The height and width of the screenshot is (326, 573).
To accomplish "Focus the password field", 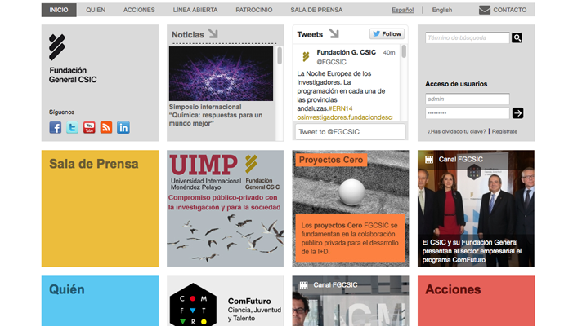I will tap(467, 113).
